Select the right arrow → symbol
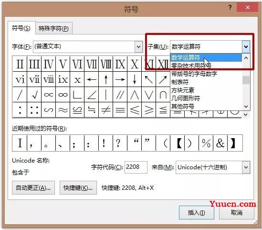The width and height of the screenshot is (262, 230). 120,79
